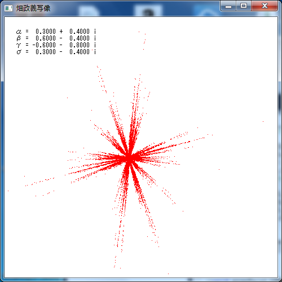The image size is (282, 282).
Task: Close the 畑政義写像 window
Action: [x=265, y=6]
